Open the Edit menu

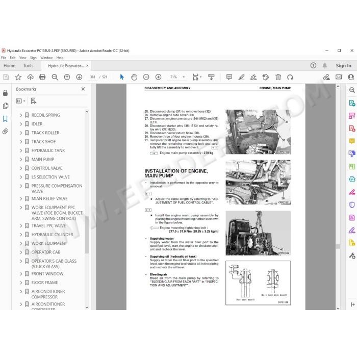click(13, 58)
